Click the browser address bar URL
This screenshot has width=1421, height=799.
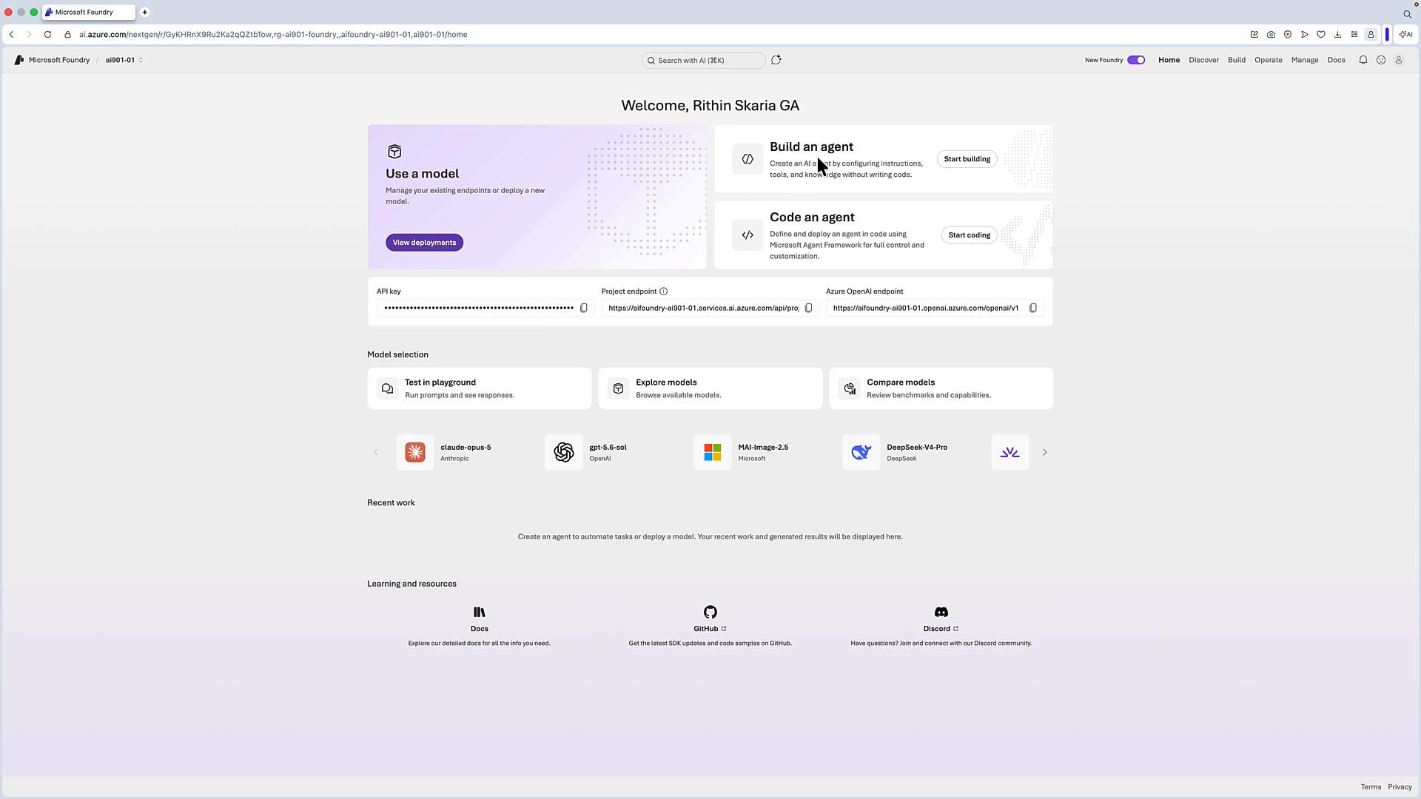click(x=273, y=35)
